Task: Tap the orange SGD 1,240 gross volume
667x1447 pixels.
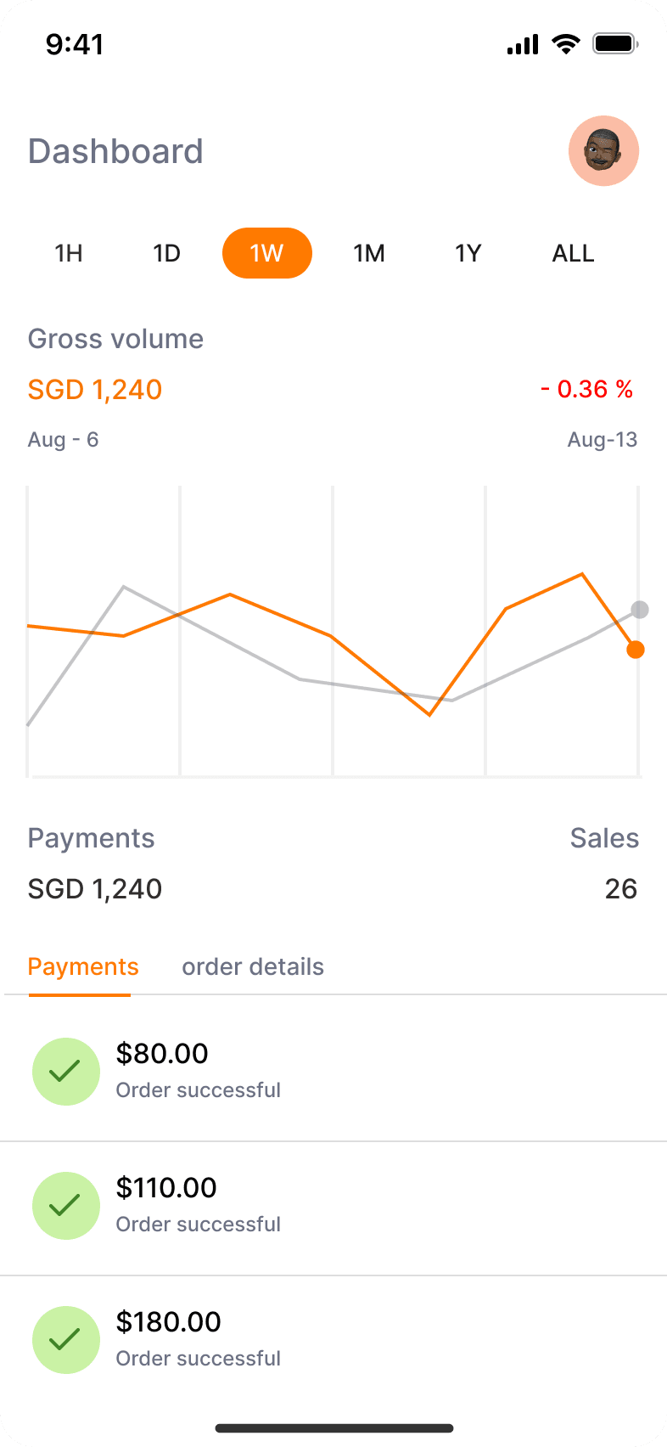Action: click(95, 390)
